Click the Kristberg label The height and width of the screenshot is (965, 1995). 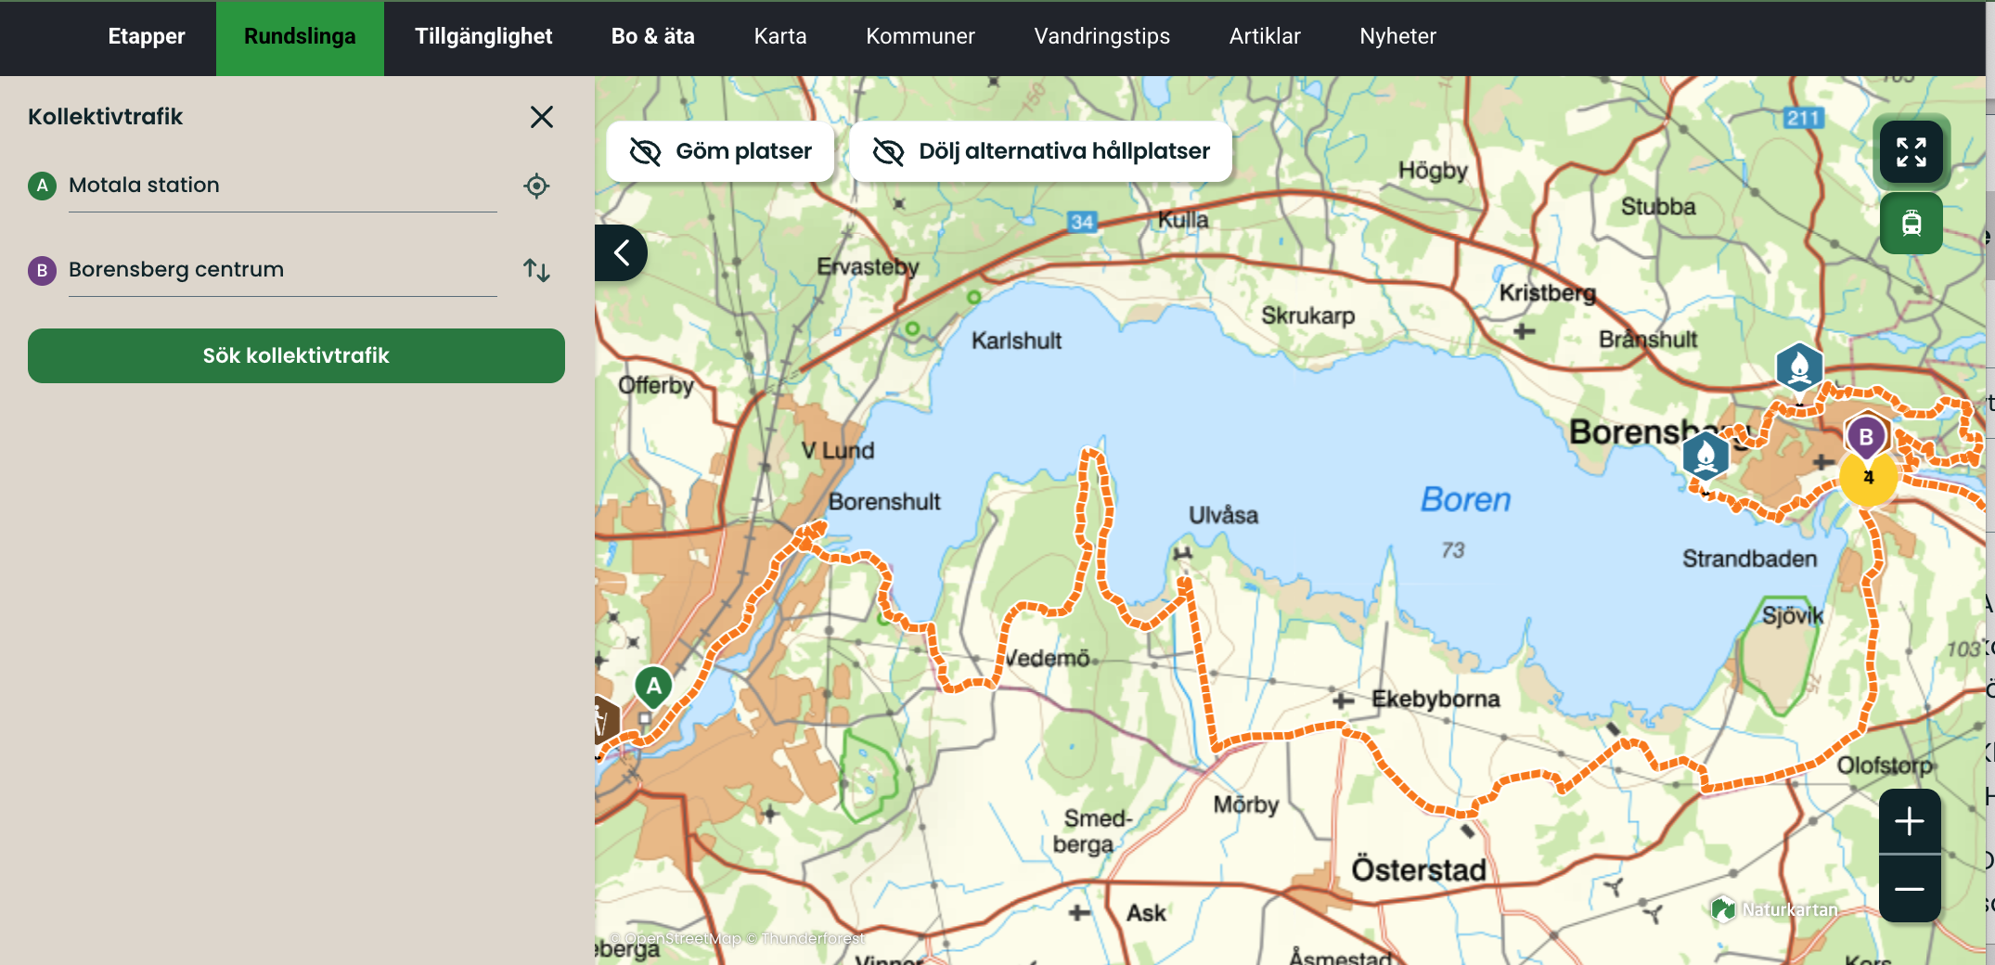[1547, 293]
